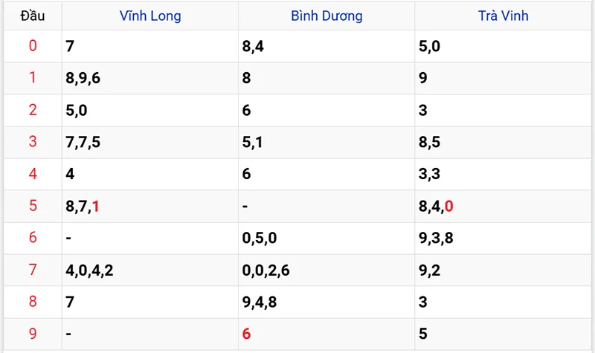Click the Trà Vinh cell showing 9,3,8
Image resolution: width=595 pixels, height=353 pixels.
point(437,238)
